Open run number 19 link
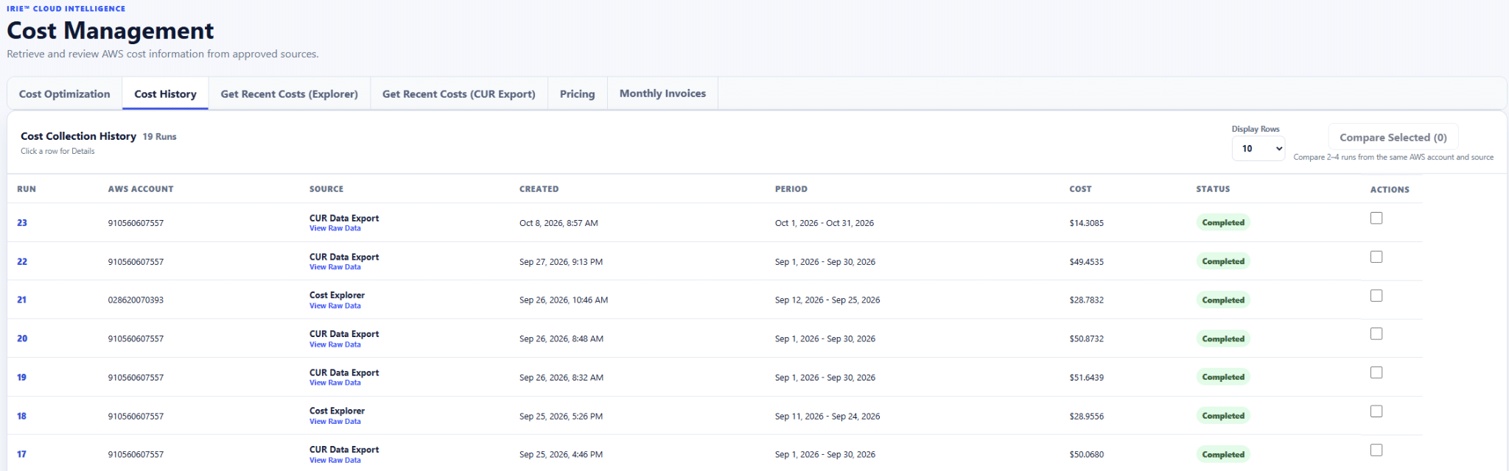 coord(21,378)
